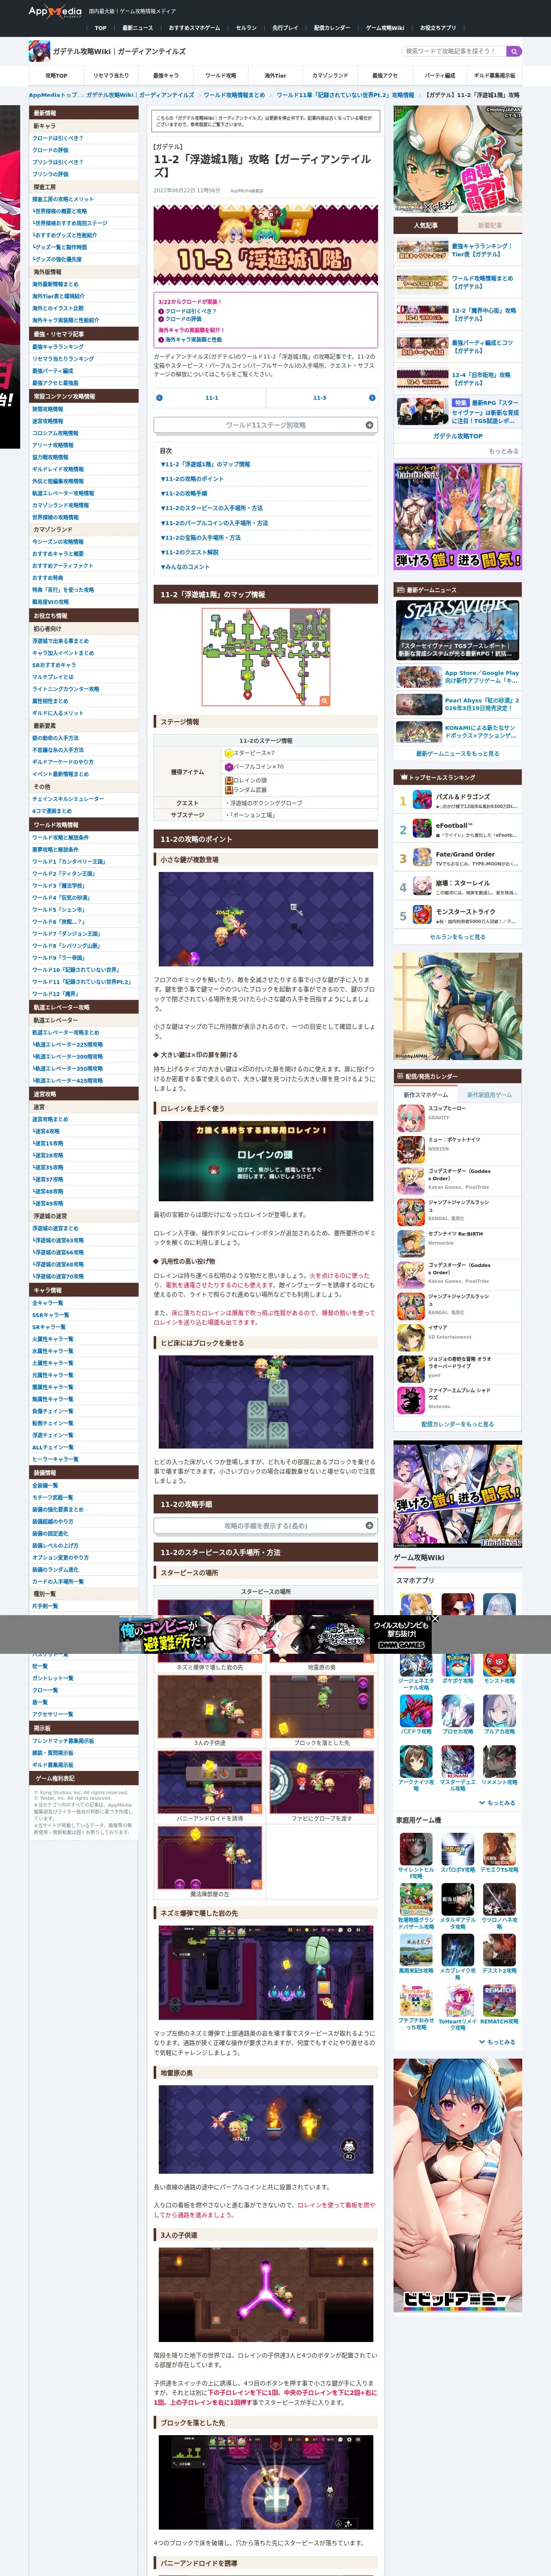Jump to ▼11-2のスターピース入手場所 in contents
The height and width of the screenshot is (2576, 551).
pyautogui.click(x=212, y=507)
